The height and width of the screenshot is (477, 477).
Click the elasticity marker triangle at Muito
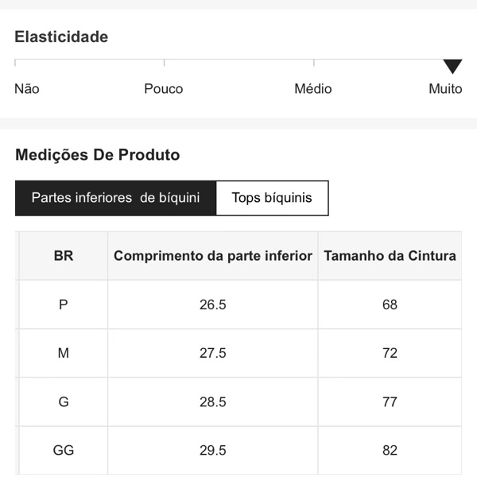click(x=452, y=67)
